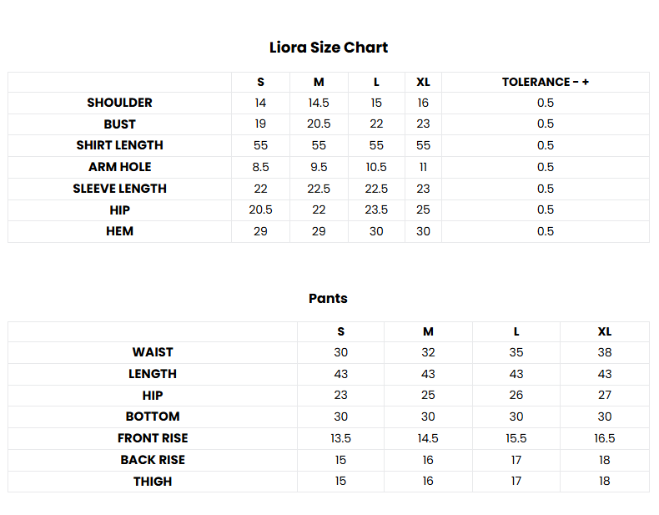Image resolution: width=659 pixels, height=515 pixels.
Task: Click the BACK RISE row label
Action: tap(153, 460)
